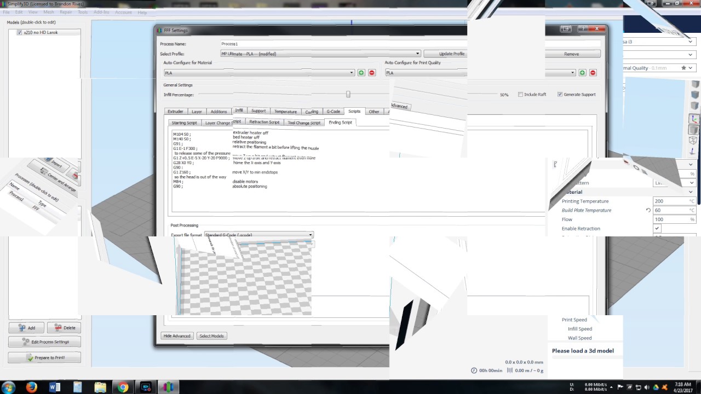Open the Add-Ins menu

pos(101,12)
